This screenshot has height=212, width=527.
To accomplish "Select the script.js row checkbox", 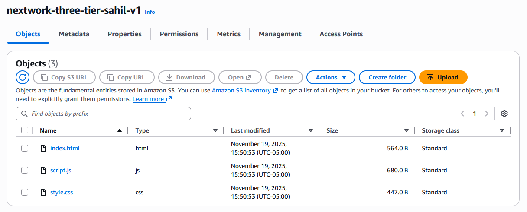I will click(x=25, y=170).
